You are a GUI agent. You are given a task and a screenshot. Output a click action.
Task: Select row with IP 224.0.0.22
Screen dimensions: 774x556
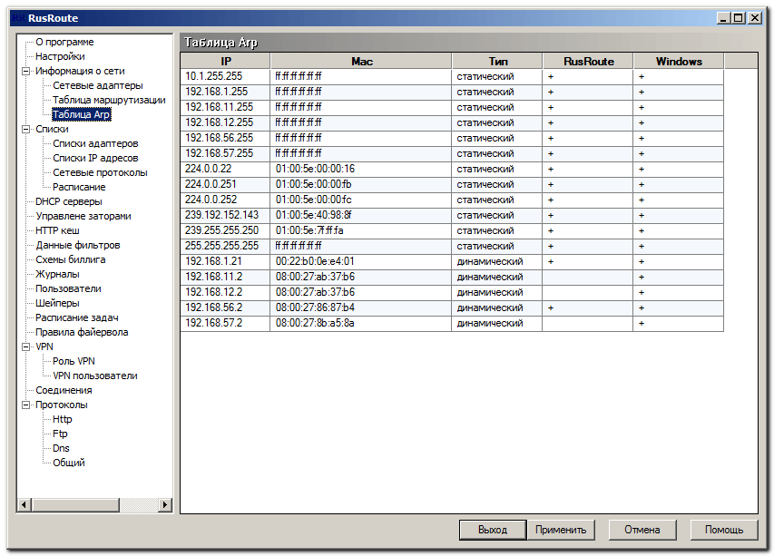(452, 169)
